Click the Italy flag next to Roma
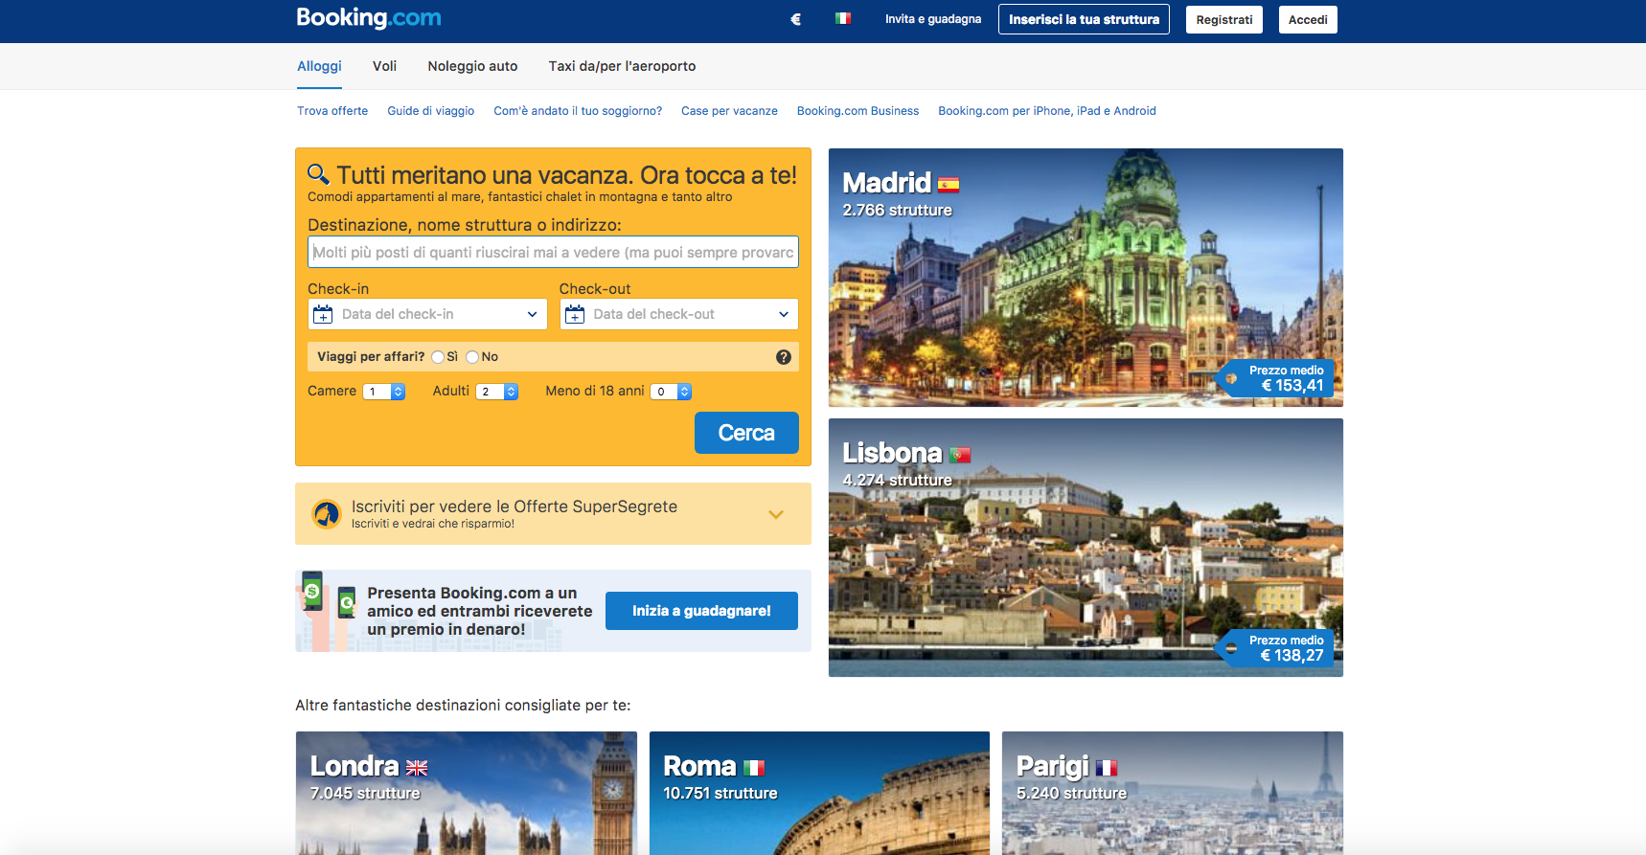 pyautogui.click(x=754, y=768)
